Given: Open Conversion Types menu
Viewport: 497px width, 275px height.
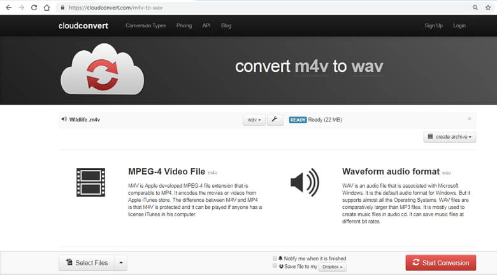Looking at the screenshot, I should click(x=146, y=25).
